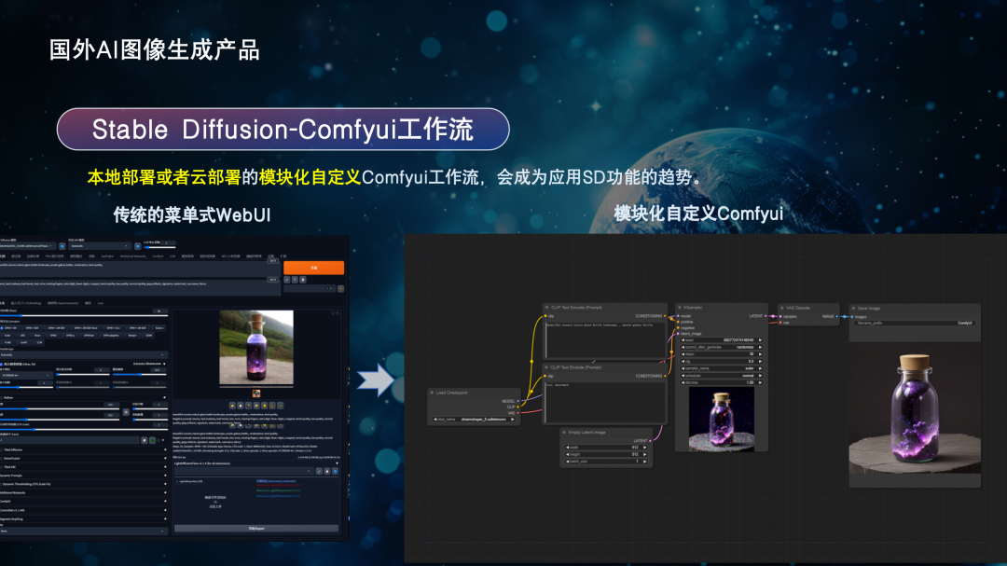Enable the Tiled VAE checkbox
1007x566 pixels.
(1, 467)
